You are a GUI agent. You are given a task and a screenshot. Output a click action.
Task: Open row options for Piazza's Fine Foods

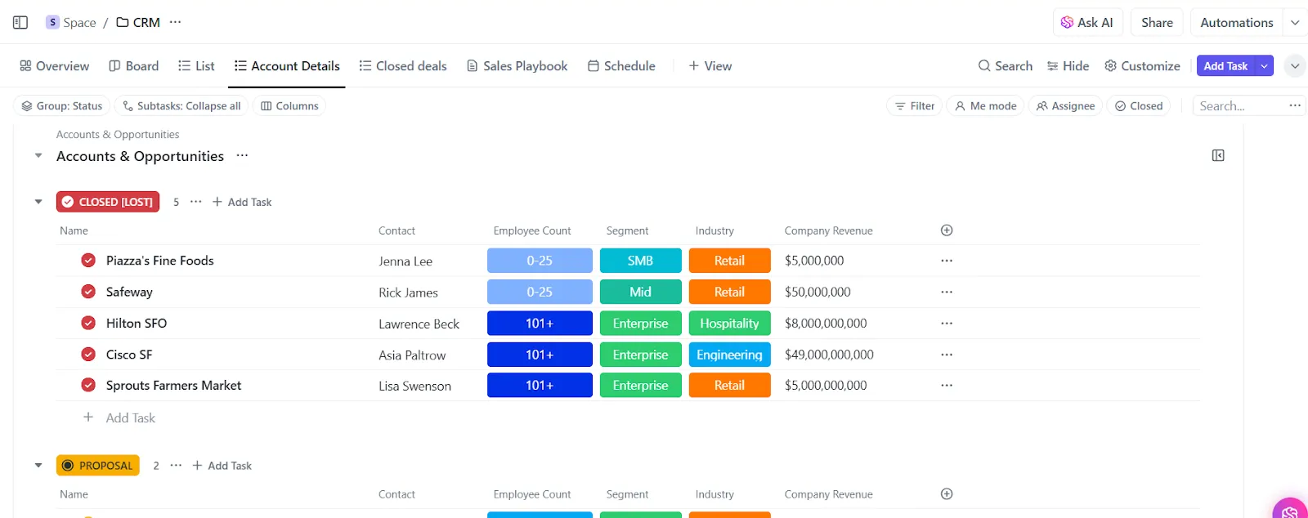pyautogui.click(x=947, y=261)
